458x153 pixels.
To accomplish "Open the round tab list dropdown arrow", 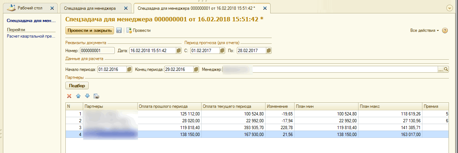I will click(x=450, y=8).
